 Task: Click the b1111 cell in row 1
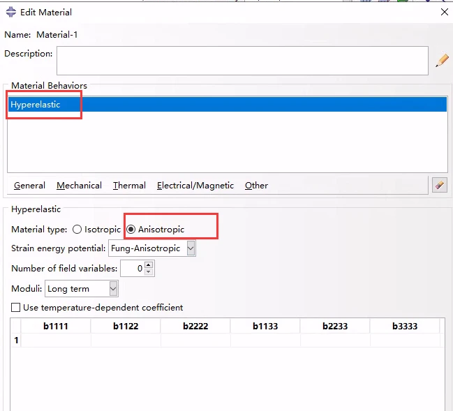pos(56,341)
